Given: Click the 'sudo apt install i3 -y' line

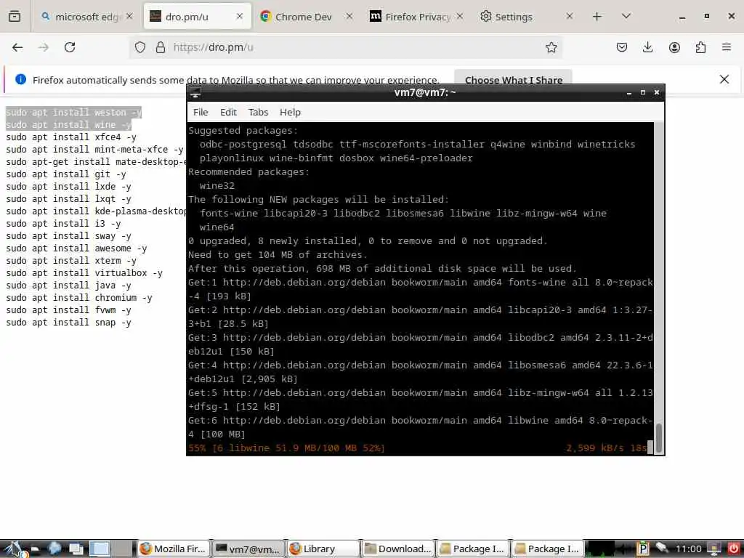Looking at the screenshot, I should point(63,224).
